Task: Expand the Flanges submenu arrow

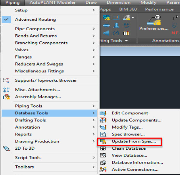Action: [x=94, y=57]
